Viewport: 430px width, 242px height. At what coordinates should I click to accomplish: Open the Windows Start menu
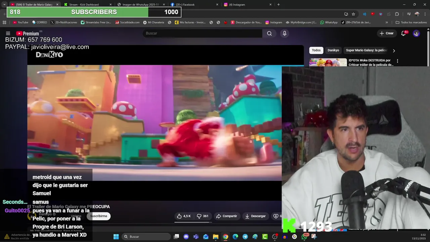(116, 237)
